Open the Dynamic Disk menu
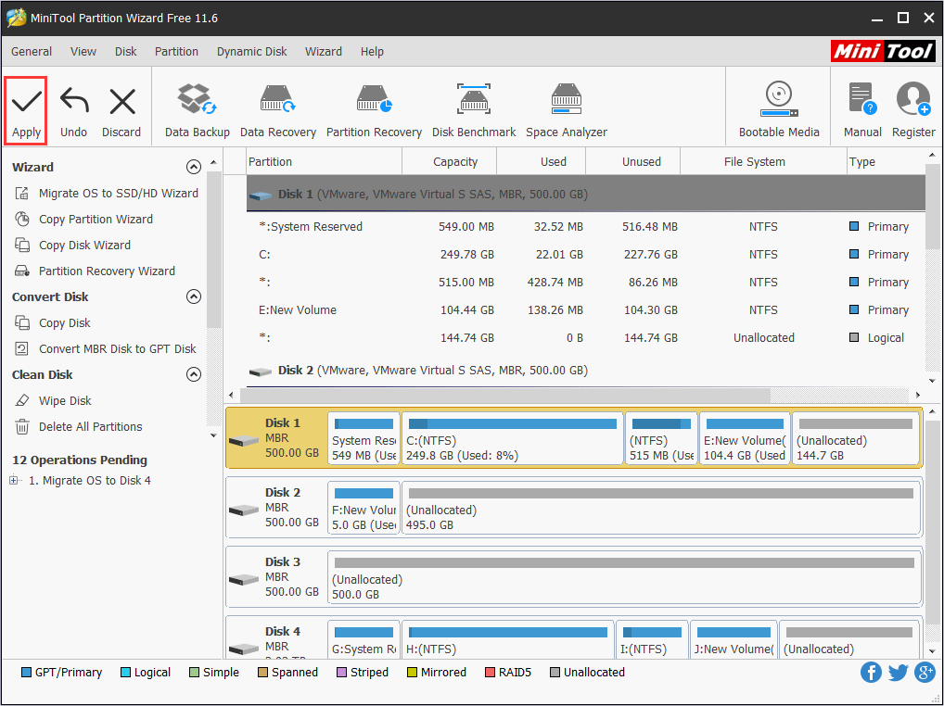Viewport: 944px width, 706px height. tap(251, 52)
